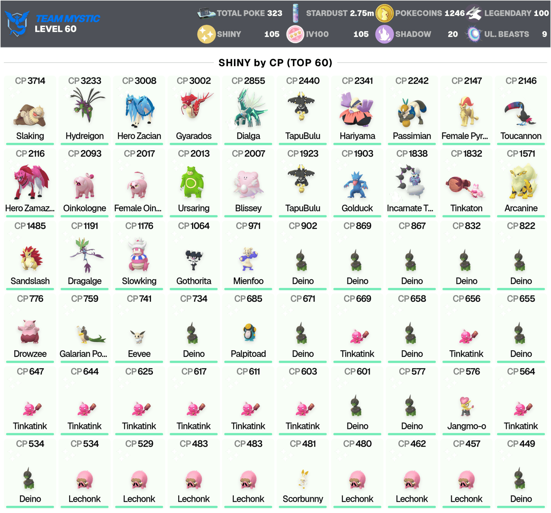Open the TapuBulu card with CP 2440

coord(303,110)
